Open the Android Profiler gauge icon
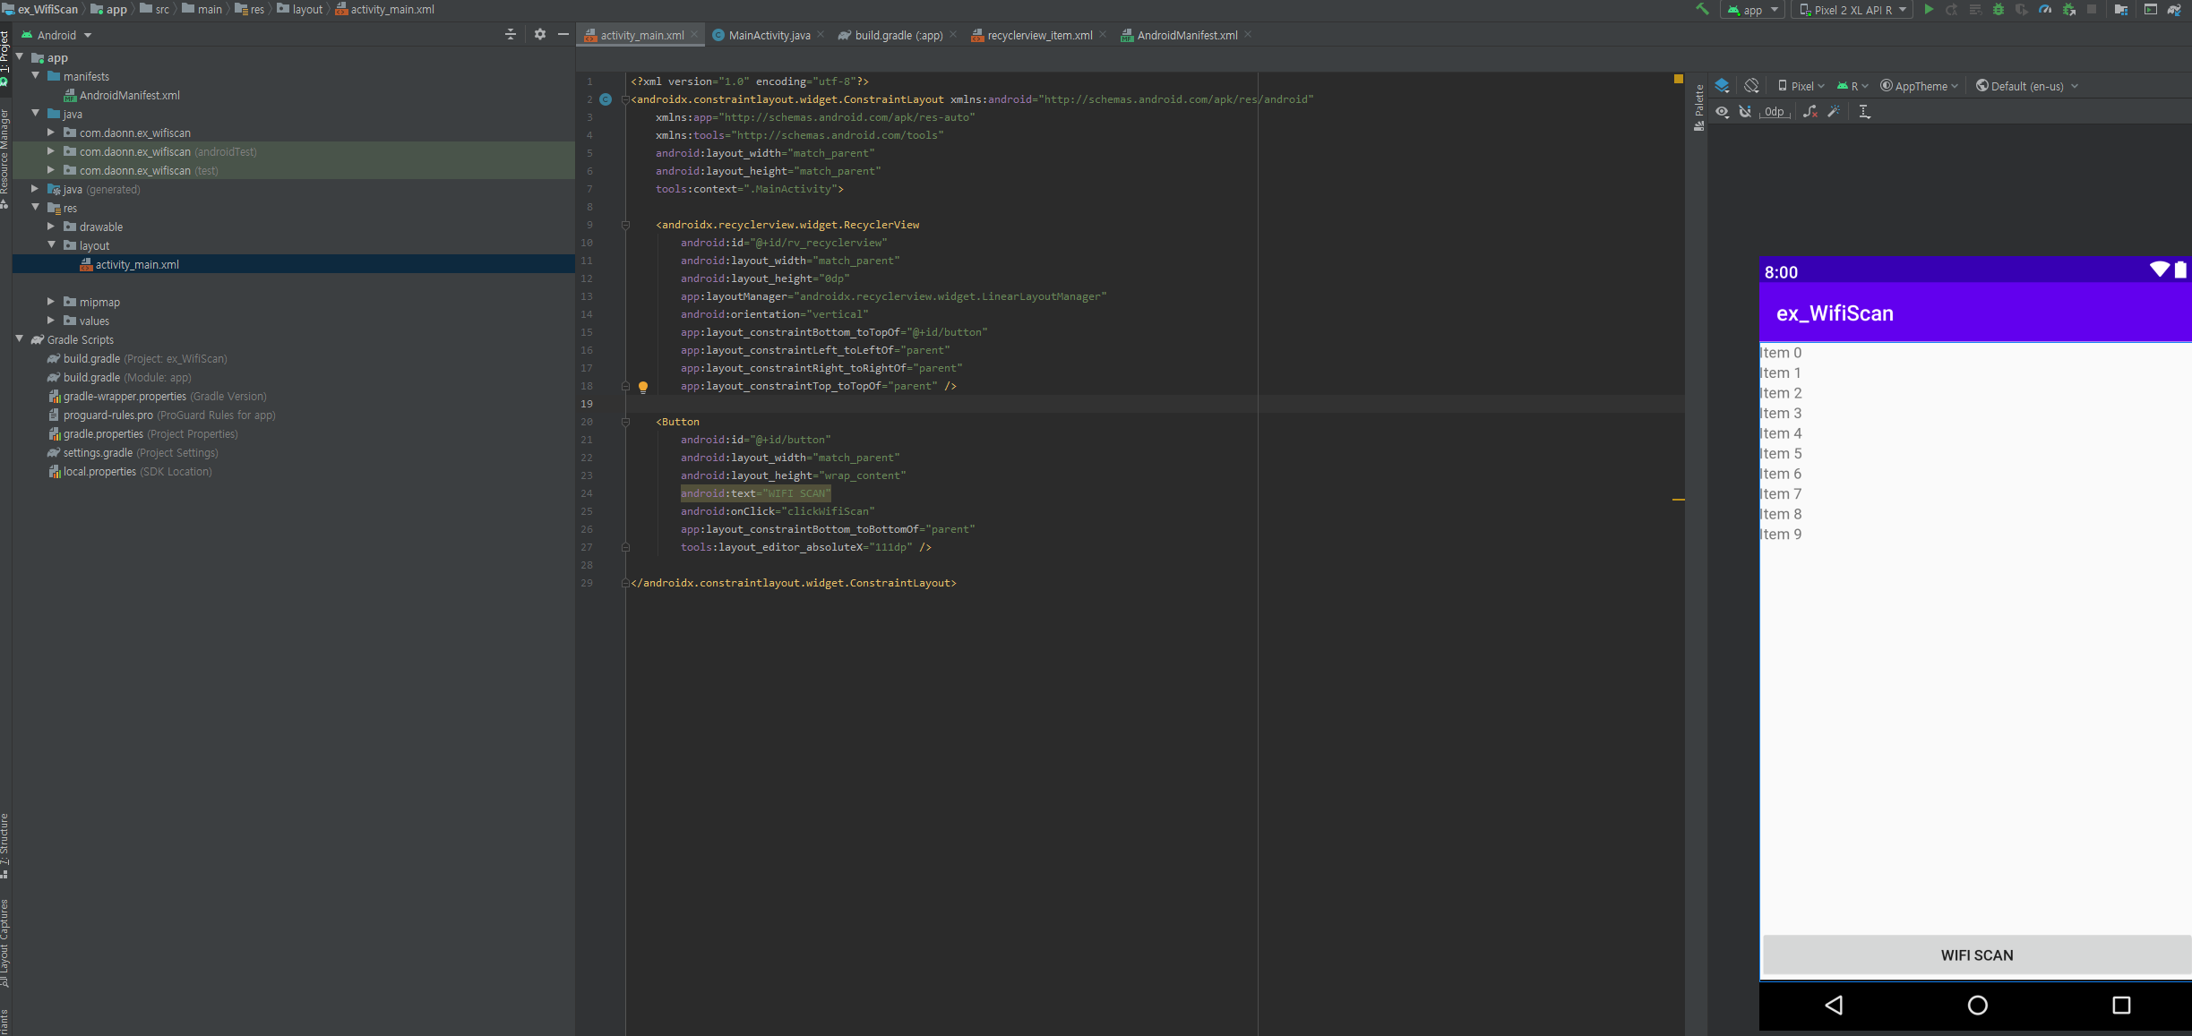 tap(2045, 10)
